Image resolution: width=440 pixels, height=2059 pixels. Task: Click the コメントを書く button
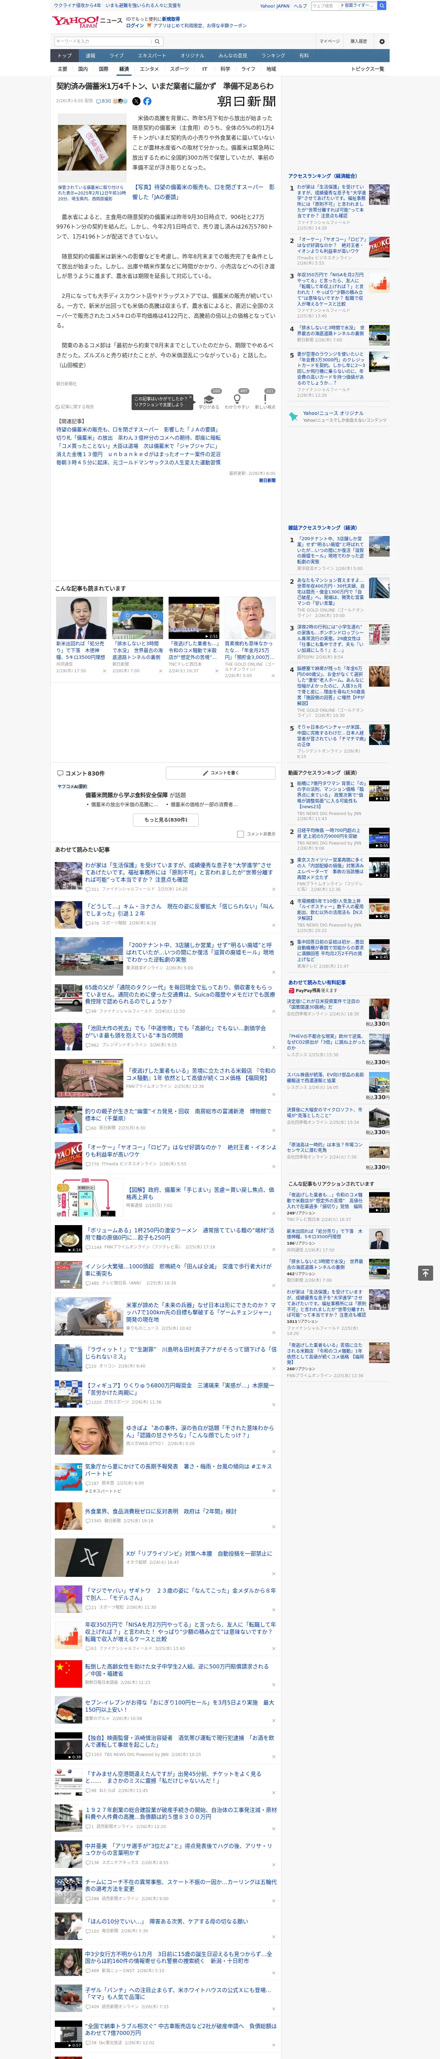[221, 773]
